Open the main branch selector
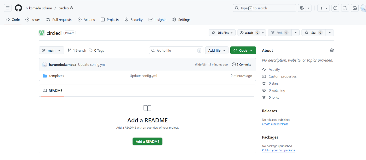The height and width of the screenshot is (160, 366). pyautogui.click(x=52, y=50)
